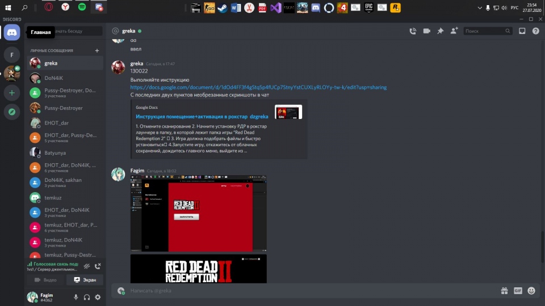
Task: Select DoN4iK direct message
Action: 65,78
